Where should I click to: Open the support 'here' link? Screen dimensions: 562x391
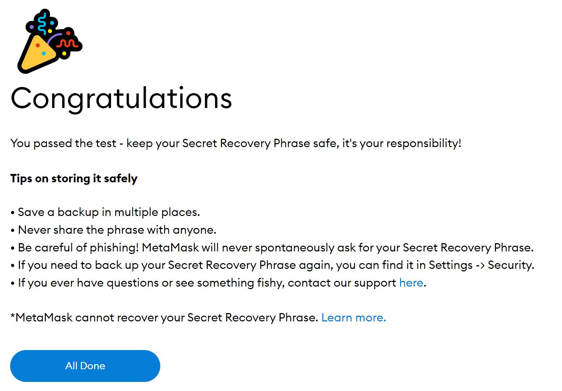[411, 283]
